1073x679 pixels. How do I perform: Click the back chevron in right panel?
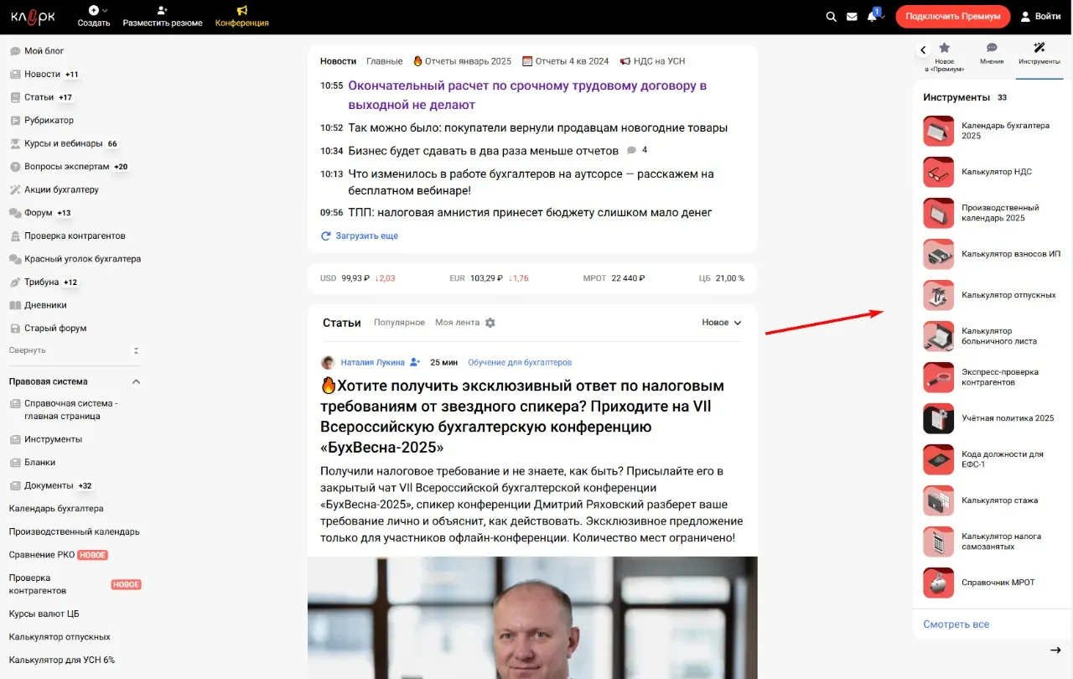tap(923, 50)
